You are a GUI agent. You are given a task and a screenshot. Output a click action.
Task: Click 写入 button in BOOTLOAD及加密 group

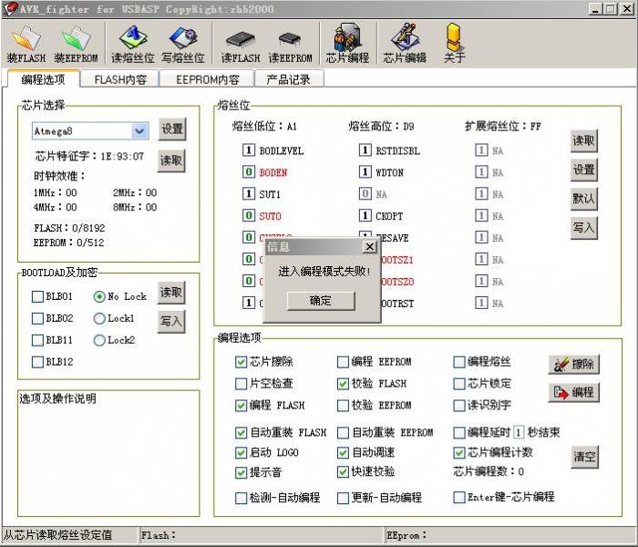pyautogui.click(x=171, y=322)
